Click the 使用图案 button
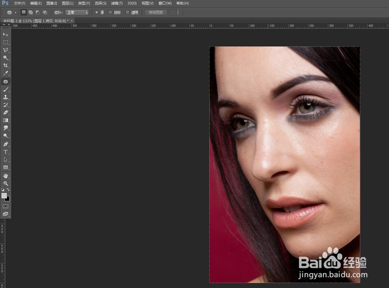Screen dimensions: 389x288 coord(156,12)
